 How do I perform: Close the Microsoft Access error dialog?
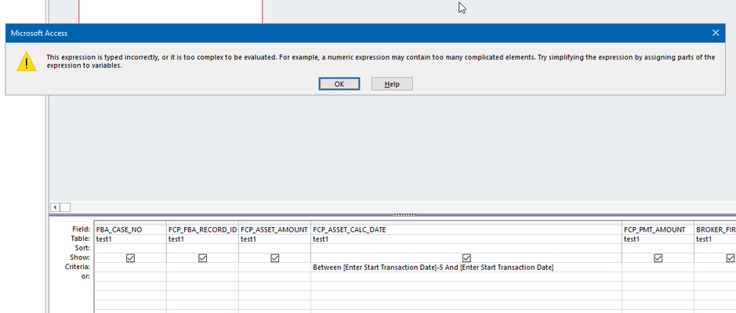point(716,33)
